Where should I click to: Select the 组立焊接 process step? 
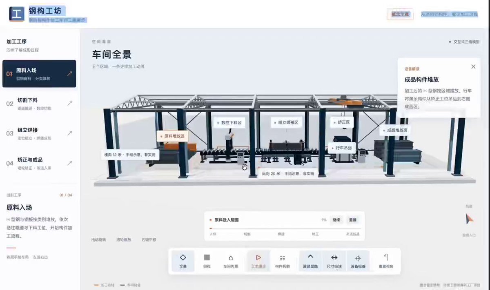pos(39,133)
